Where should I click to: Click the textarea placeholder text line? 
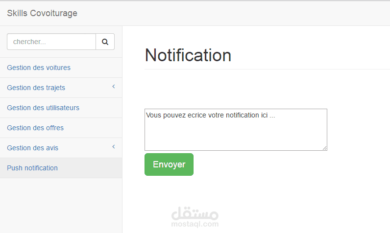[211, 115]
